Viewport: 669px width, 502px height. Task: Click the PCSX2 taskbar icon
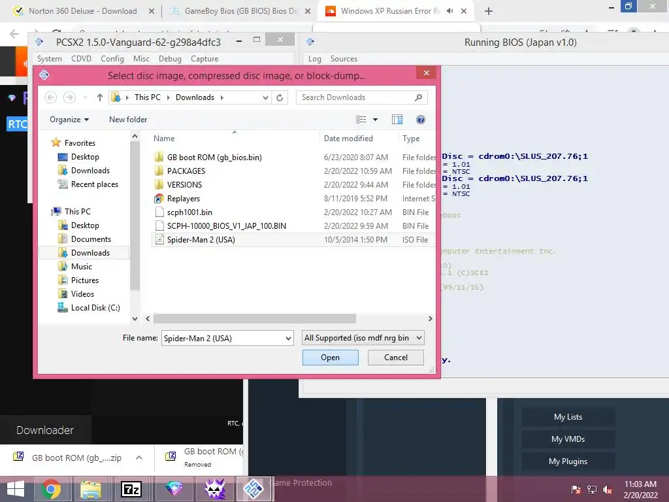254,489
